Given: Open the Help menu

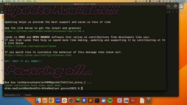Looking at the screenshot, I should [34, 1].
